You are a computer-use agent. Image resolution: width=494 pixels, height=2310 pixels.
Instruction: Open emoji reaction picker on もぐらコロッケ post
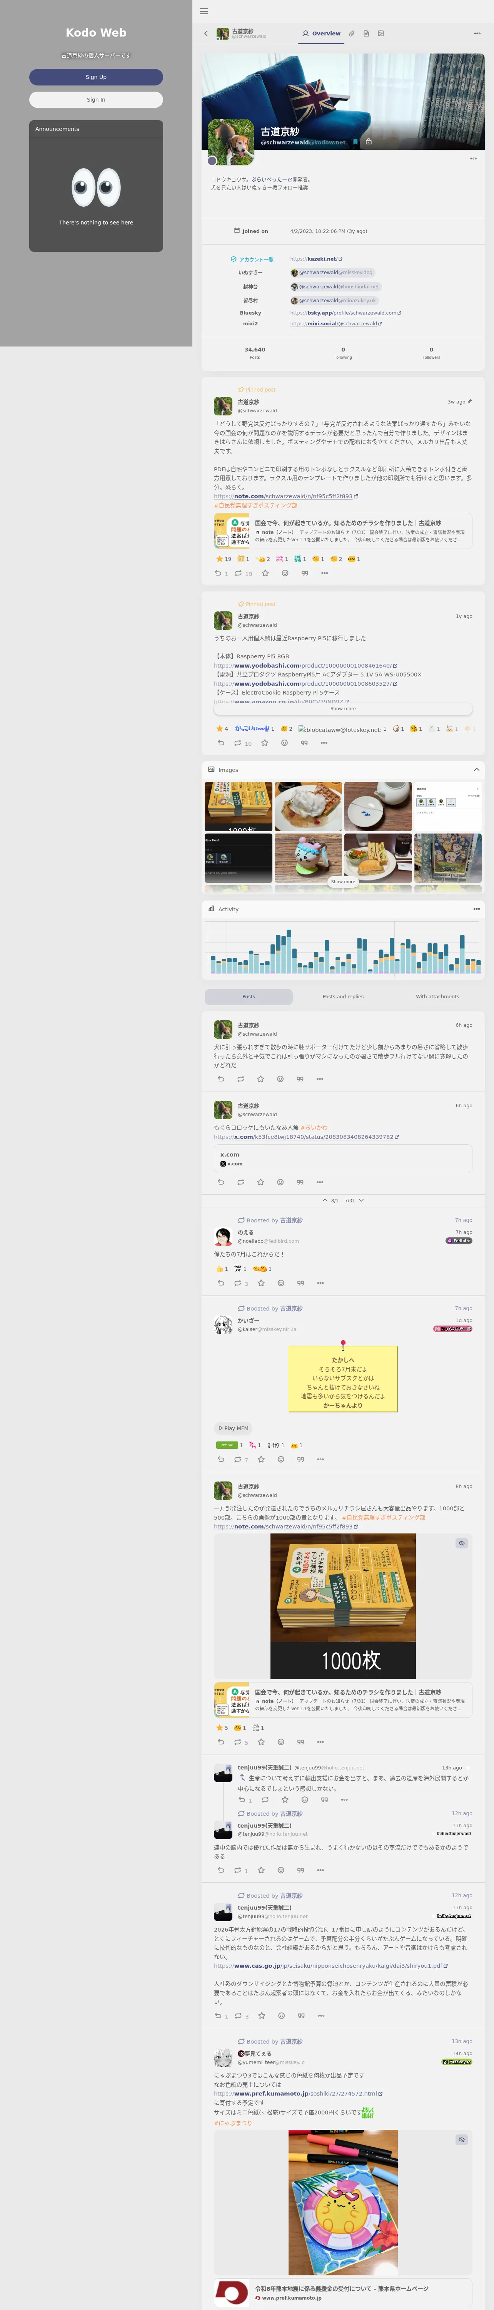pos(280,1182)
